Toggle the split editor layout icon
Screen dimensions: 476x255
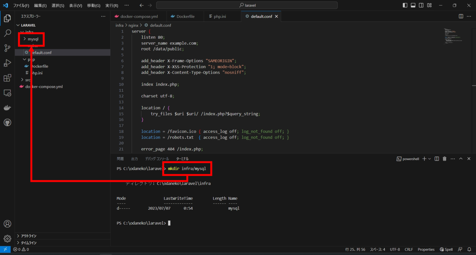coord(461,16)
